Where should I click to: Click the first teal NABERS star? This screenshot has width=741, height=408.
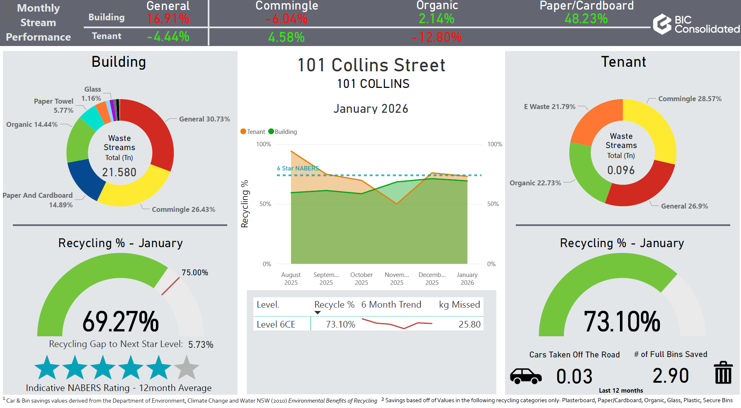pyautogui.click(x=47, y=368)
